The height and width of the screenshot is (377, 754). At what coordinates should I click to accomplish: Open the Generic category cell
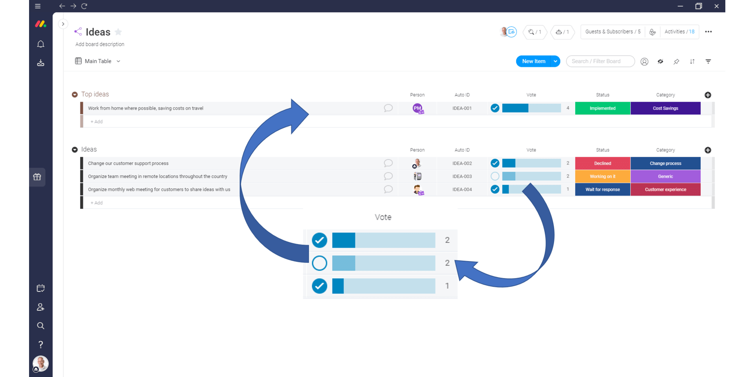coord(666,176)
